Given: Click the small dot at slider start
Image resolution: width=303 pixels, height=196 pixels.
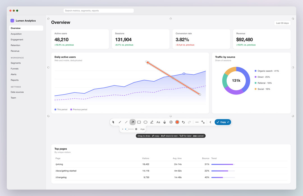Looking at the screenshot, I should click(x=123, y=129).
